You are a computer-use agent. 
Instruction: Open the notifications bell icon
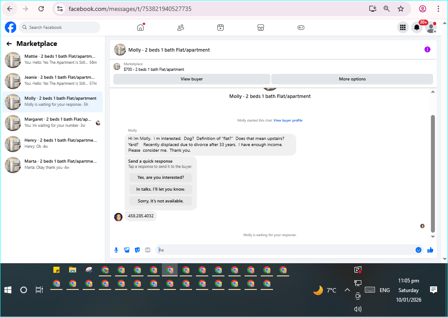click(x=417, y=28)
